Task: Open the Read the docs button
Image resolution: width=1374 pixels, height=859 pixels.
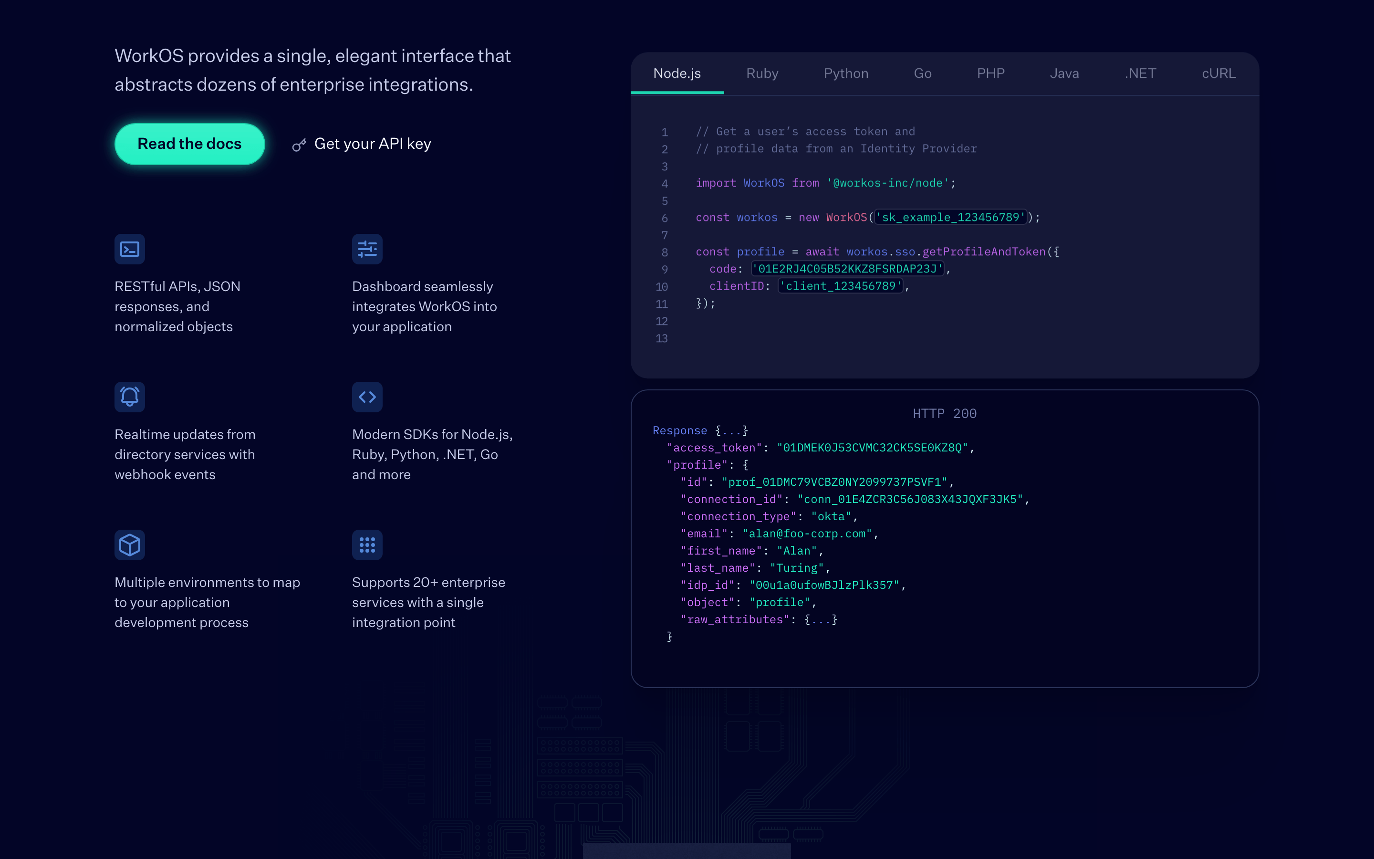Action: (189, 144)
